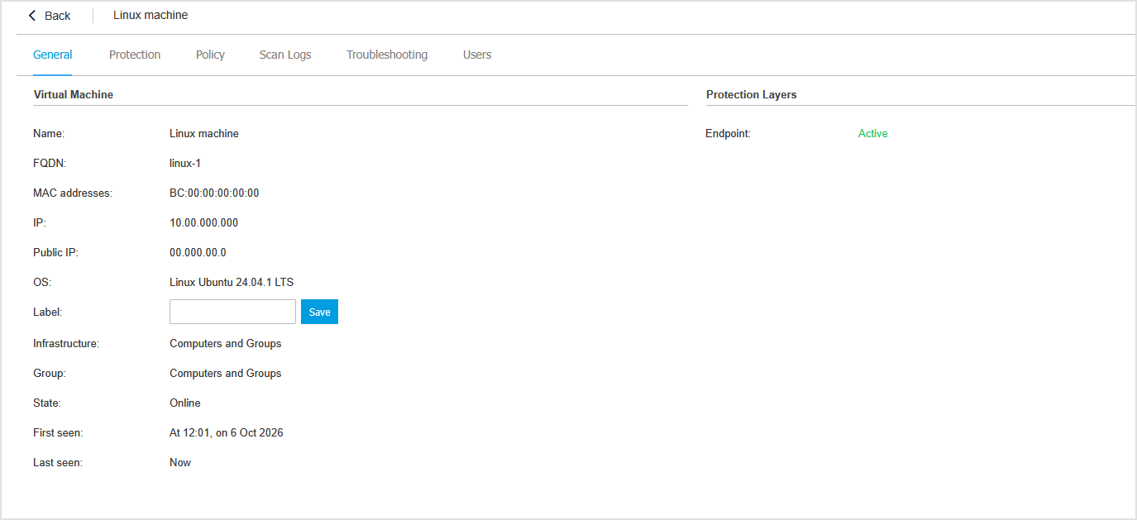
Task: Click the MAC addresses: label
Action: click(x=73, y=193)
